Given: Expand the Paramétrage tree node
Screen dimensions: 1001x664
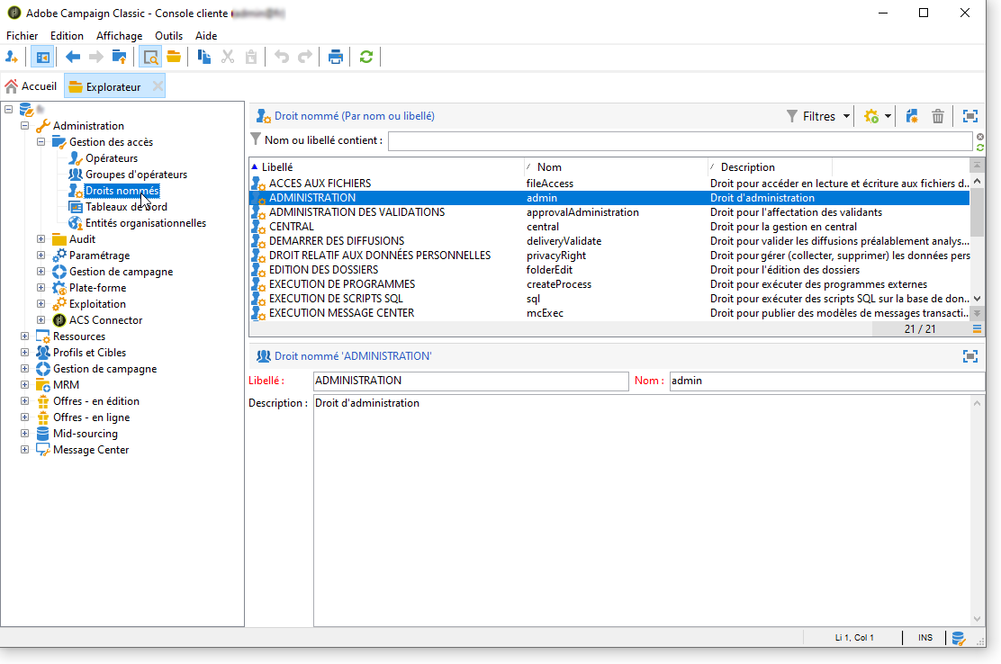Looking at the screenshot, I should coord(41,256).
